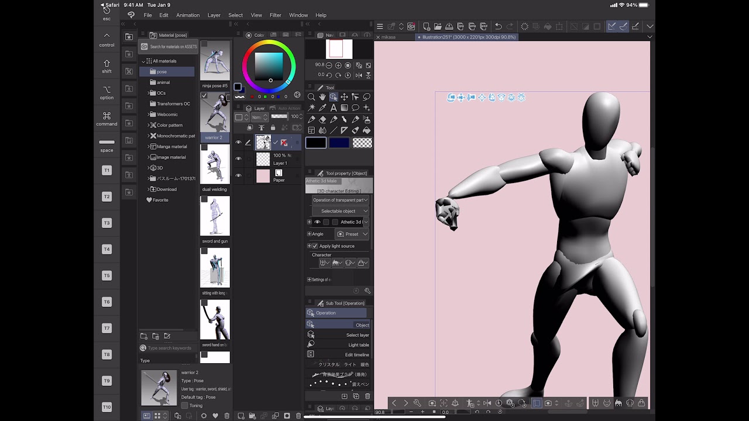Viewport: 749px width, 421px height.
Task: Select Light table sub tool
Action: [x=338, y=345]
